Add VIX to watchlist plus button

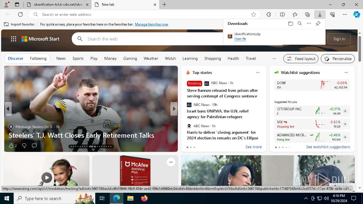[345, 124]
